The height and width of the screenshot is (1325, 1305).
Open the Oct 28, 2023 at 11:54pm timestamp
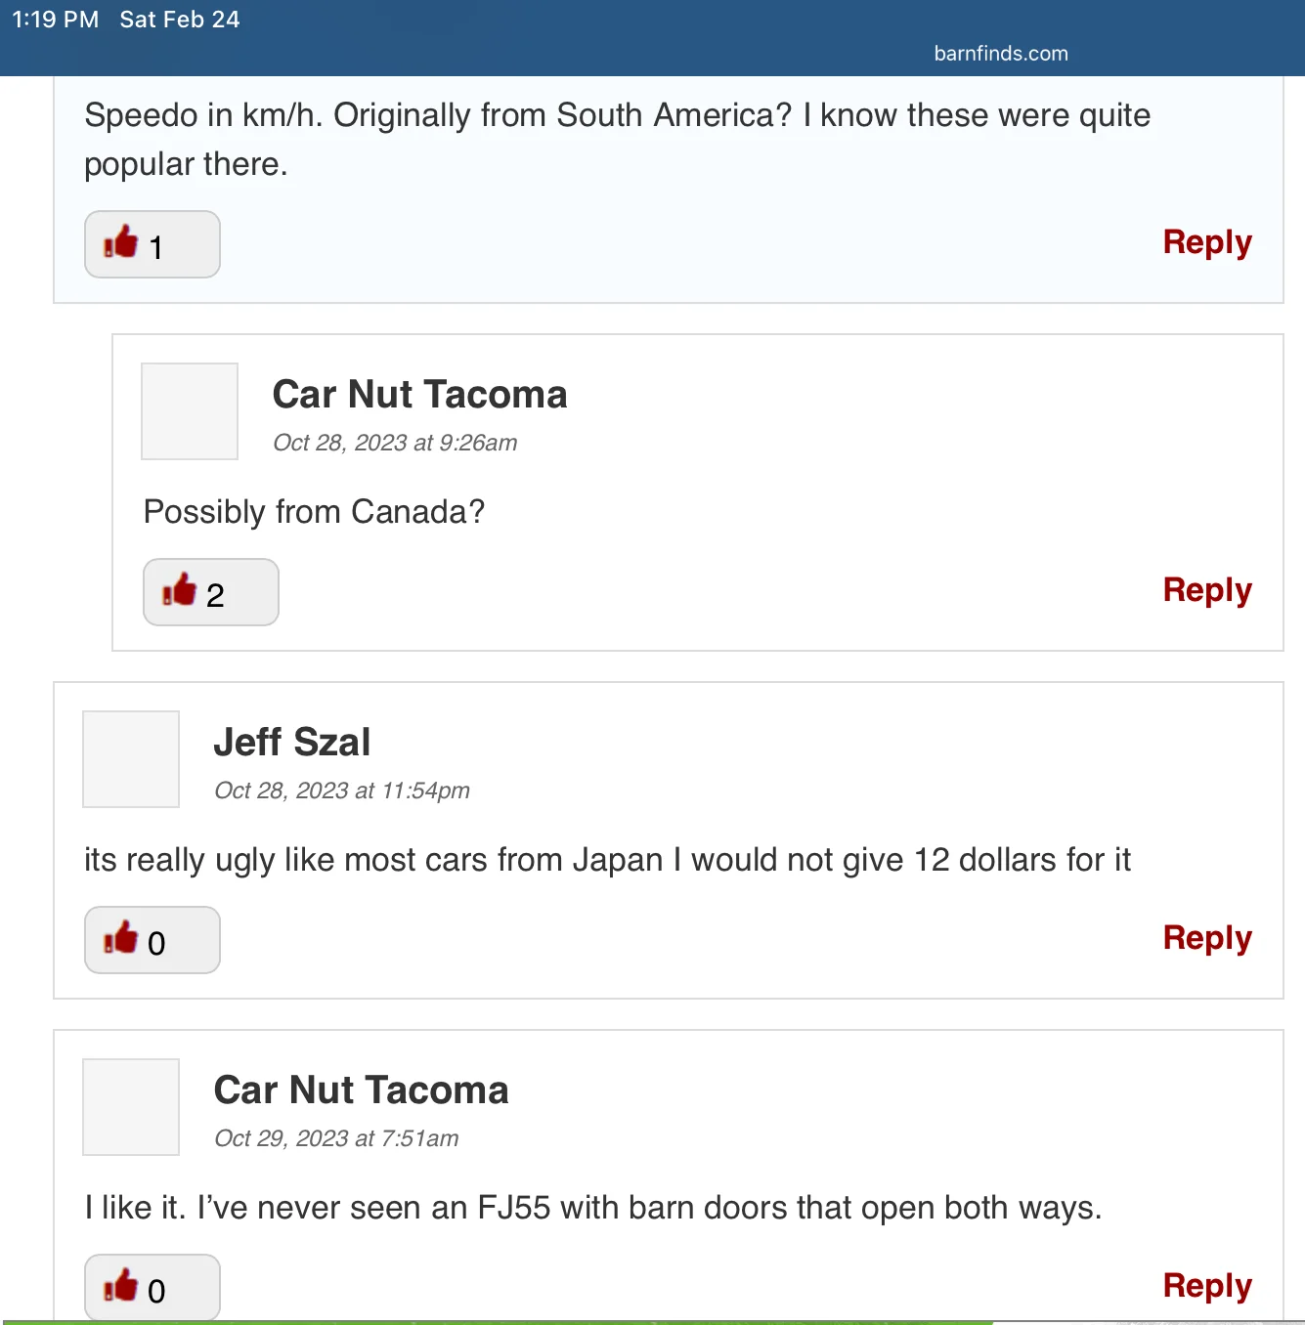tap(342, 791)
